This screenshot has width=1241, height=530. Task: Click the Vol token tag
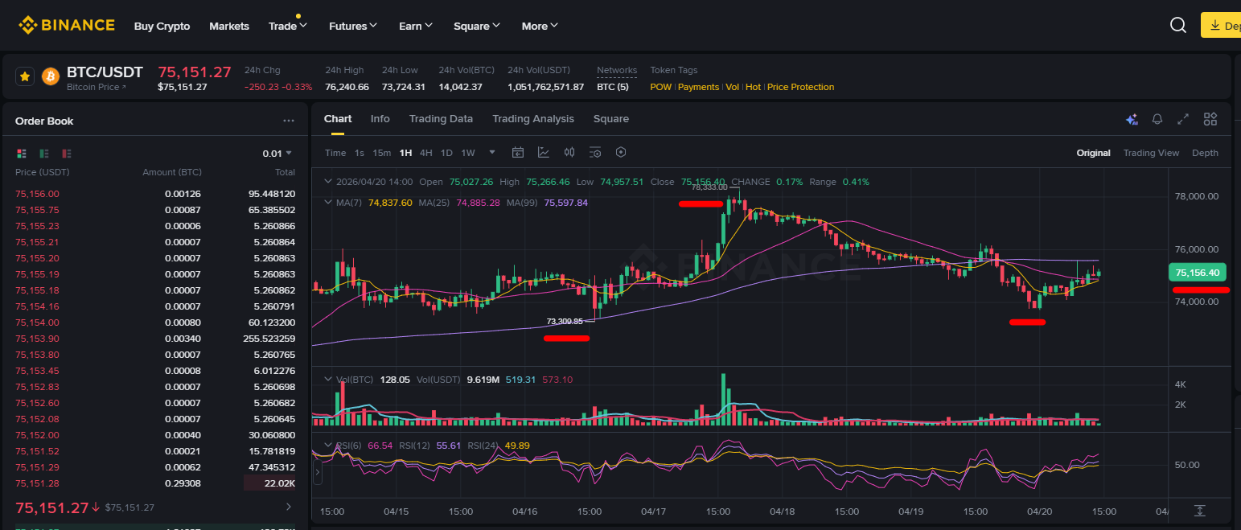[x=732, y=87]
